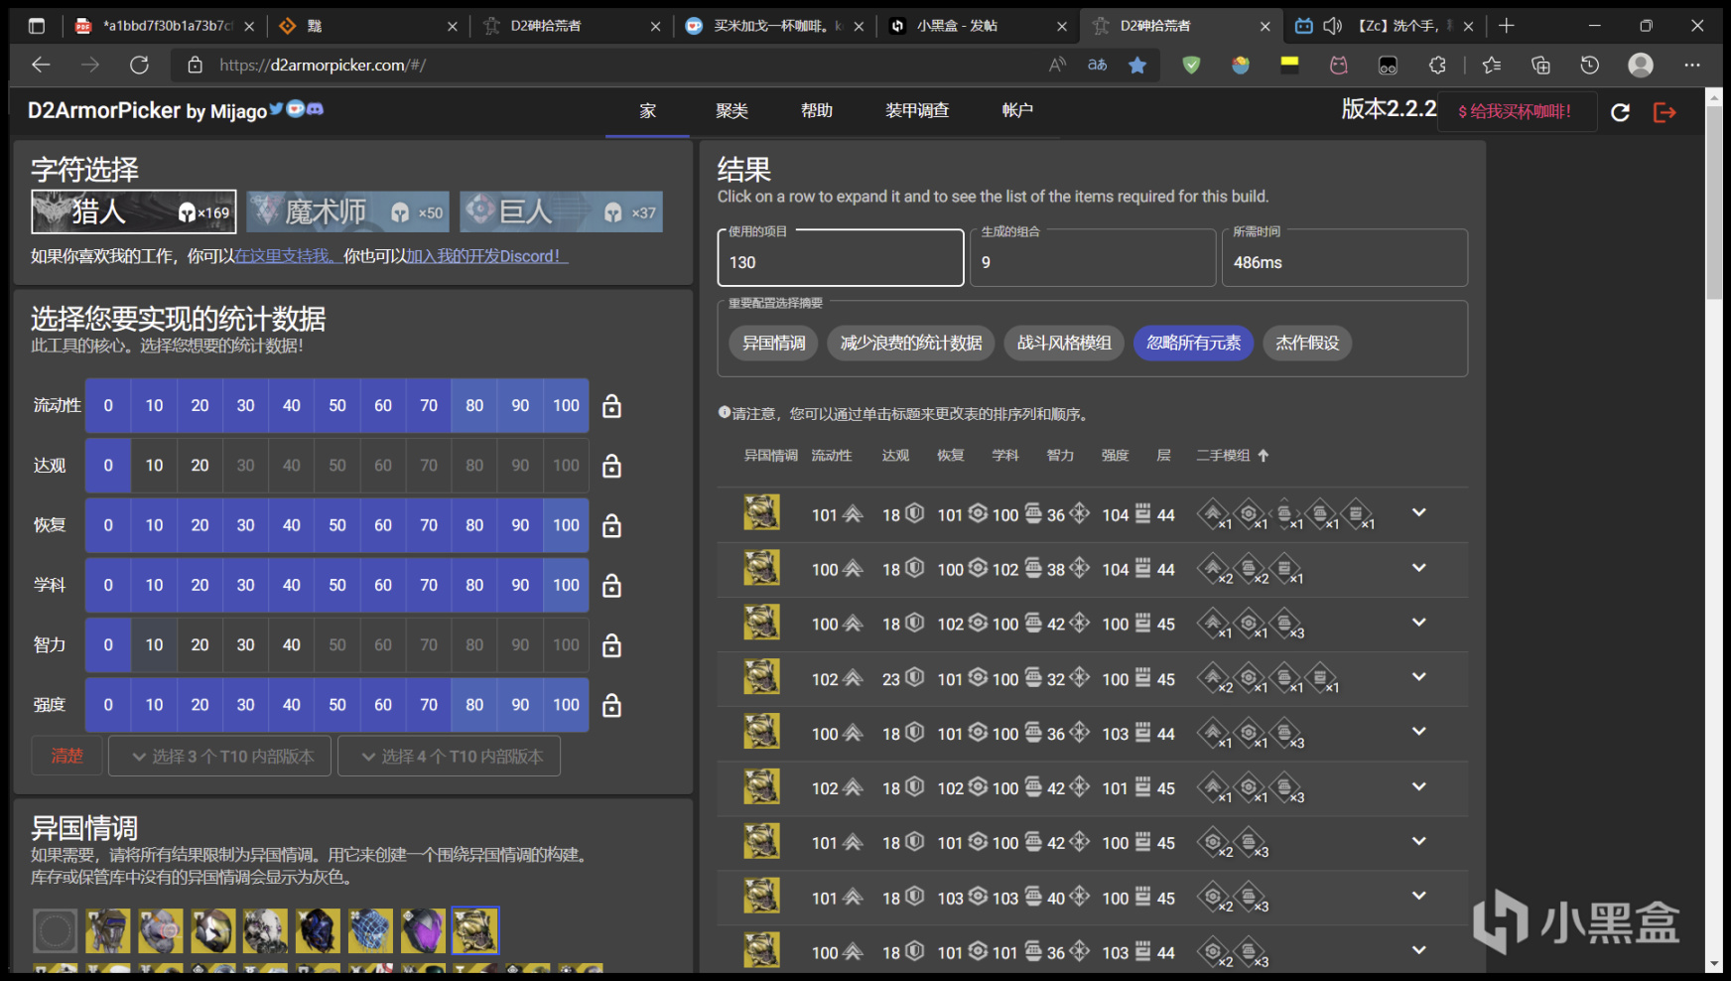This screenshot has width=1731, height=981.
Task: Expand the first result row chevron
Action: (x=1419, y=512)
